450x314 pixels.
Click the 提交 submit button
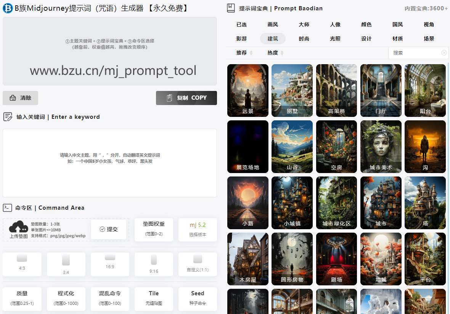[109, 229]
